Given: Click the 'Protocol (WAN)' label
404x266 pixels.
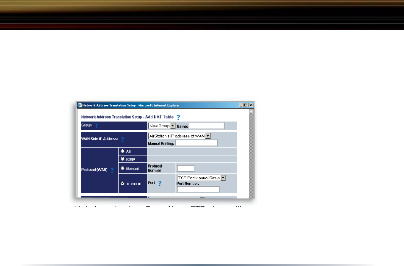Looking at the screenshot, I should click(94, 170).
